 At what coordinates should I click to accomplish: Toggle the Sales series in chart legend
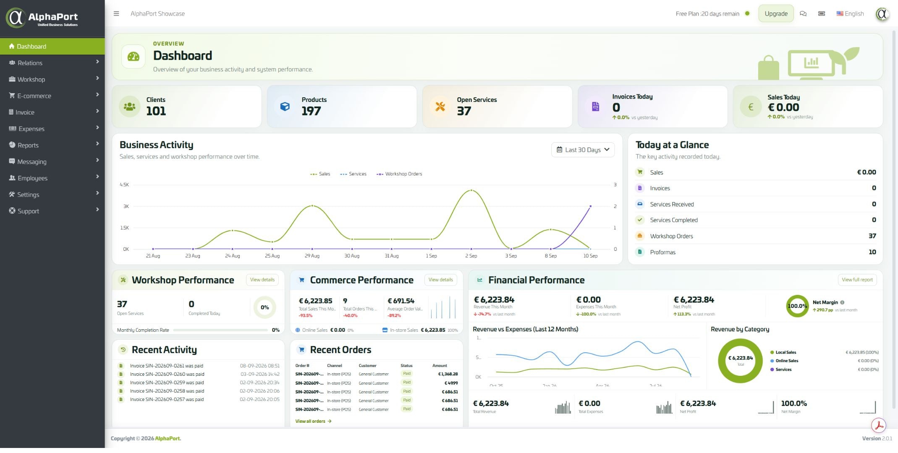pos(320,174)
